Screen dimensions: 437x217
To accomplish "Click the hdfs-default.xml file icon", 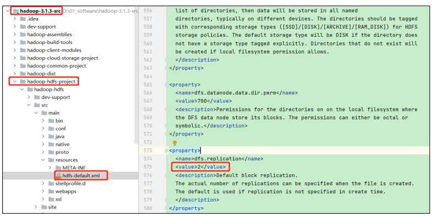I will pyautogui.click(x=58, y=176).
